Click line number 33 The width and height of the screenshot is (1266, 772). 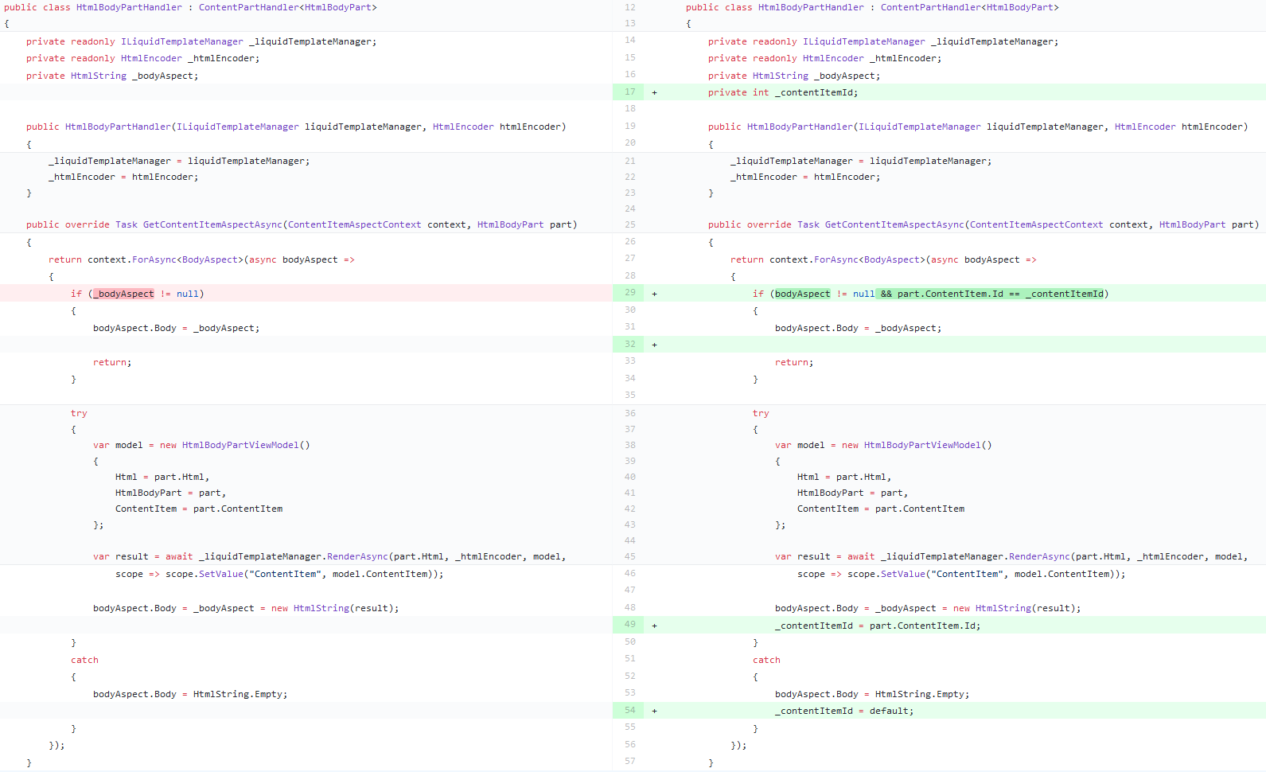(x=630, y=361)
